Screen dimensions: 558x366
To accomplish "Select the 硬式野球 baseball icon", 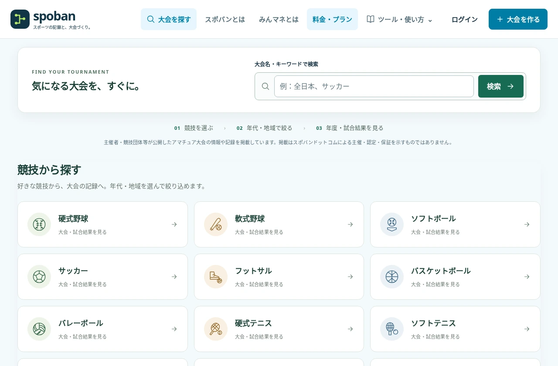I will pyautogui.click(x=39, y=224).
